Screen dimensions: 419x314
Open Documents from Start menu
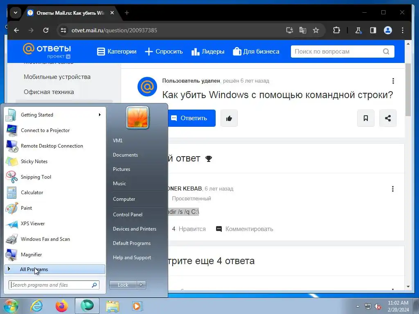tap(125, 155)
